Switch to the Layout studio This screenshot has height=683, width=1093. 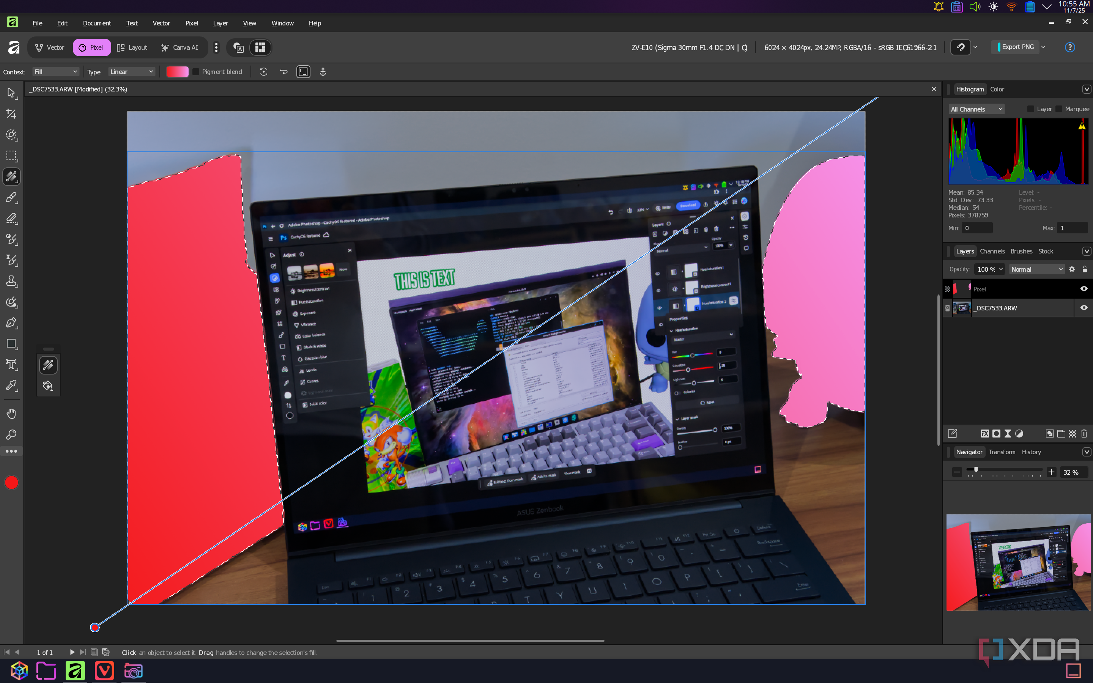[132, 47]
